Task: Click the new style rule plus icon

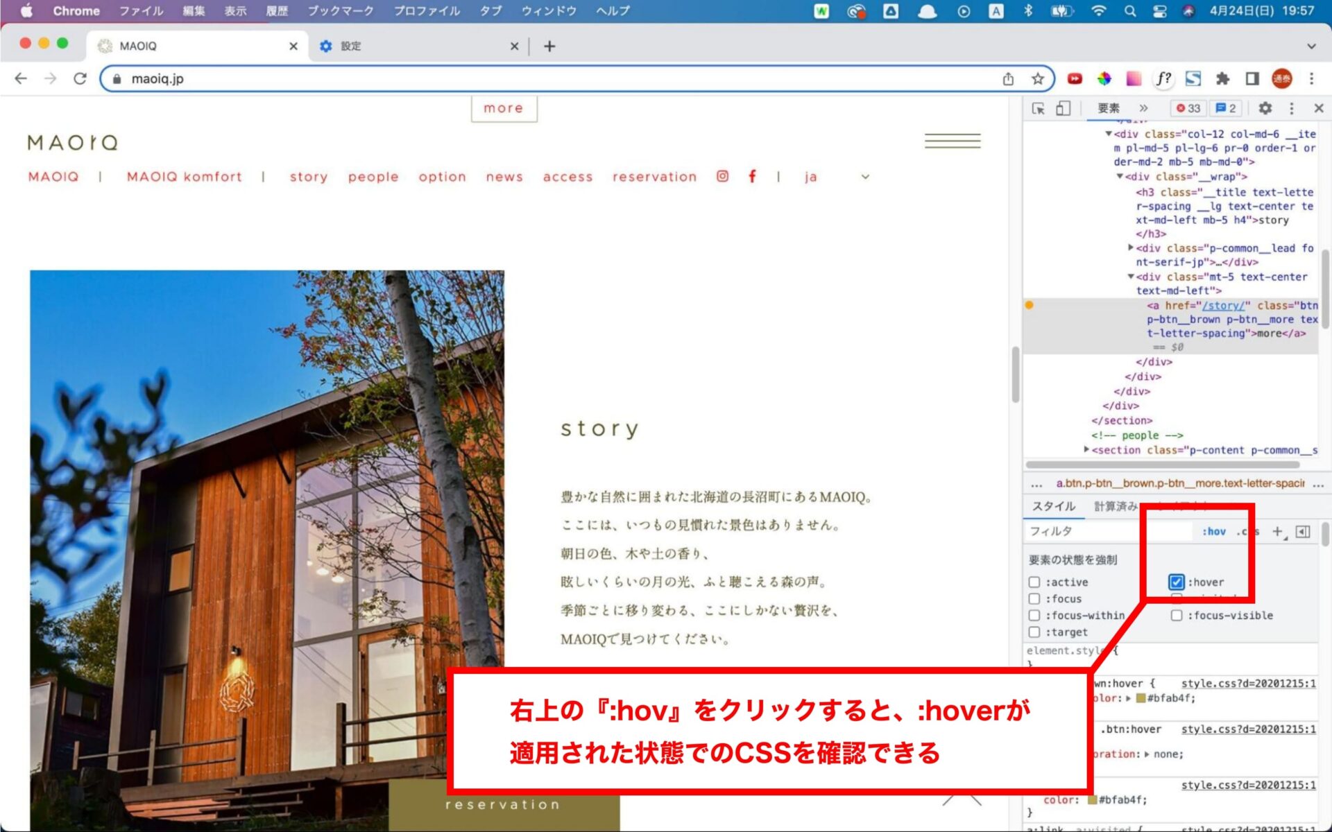Action: point(1278,531)
